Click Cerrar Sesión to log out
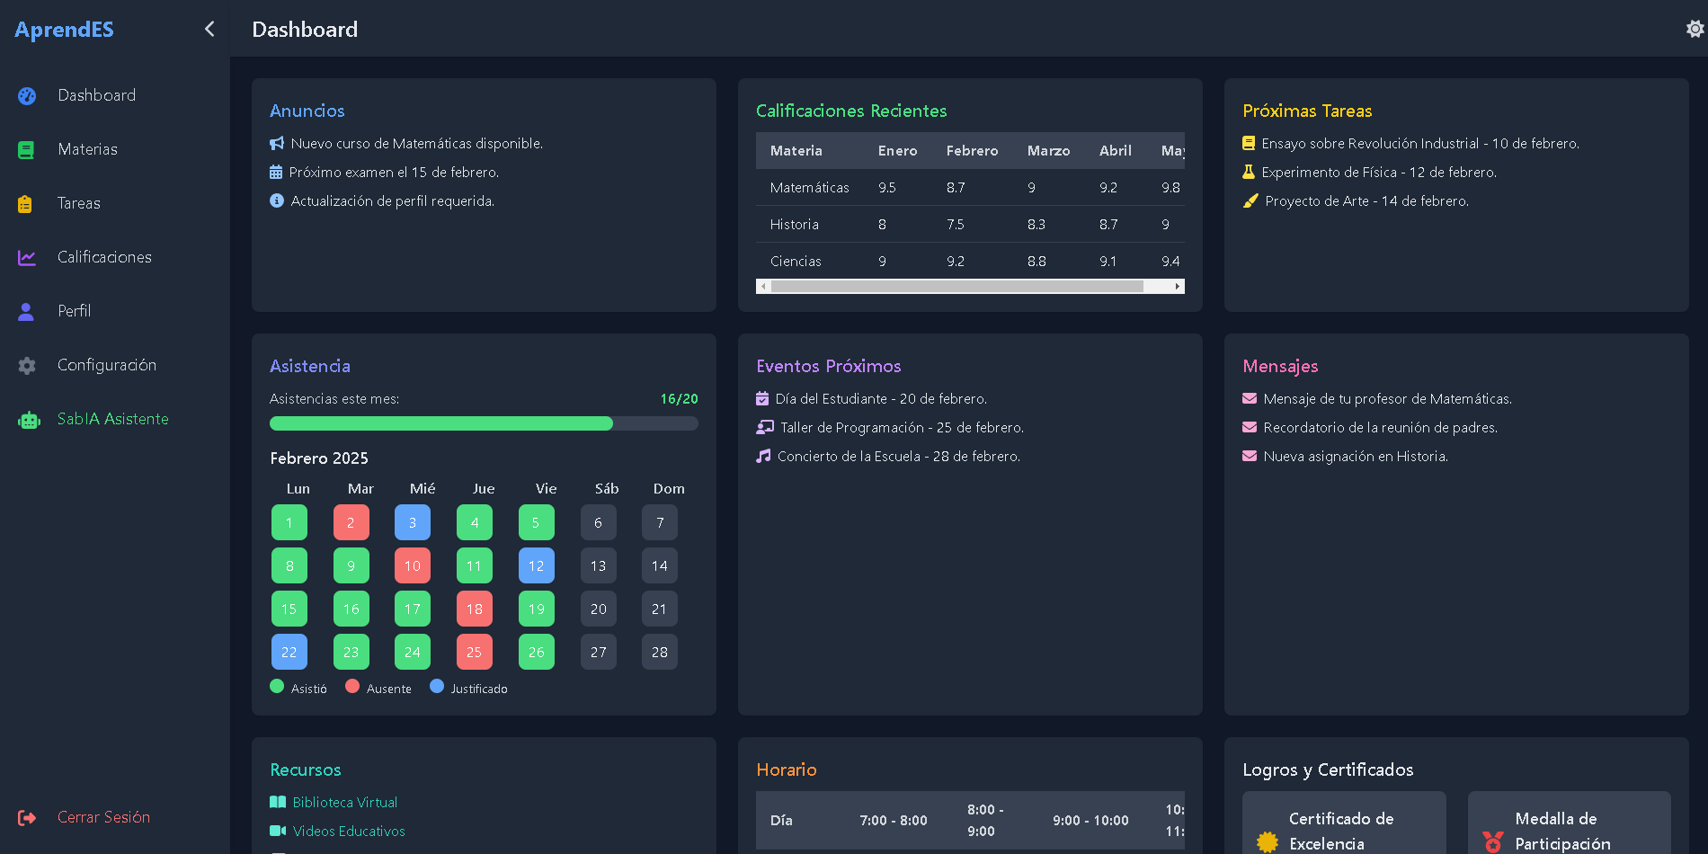The height and width of the screenshot is (854, 1708). (x=103, y=817)
